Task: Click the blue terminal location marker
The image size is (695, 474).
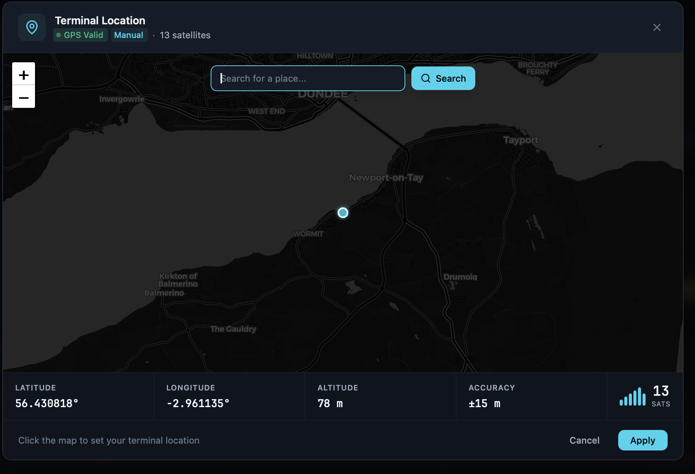Action: (x=343, y=213)
